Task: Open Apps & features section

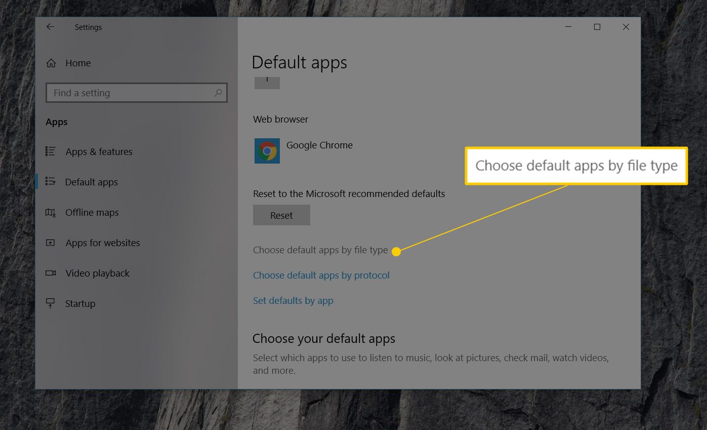Action: [99, 151]
